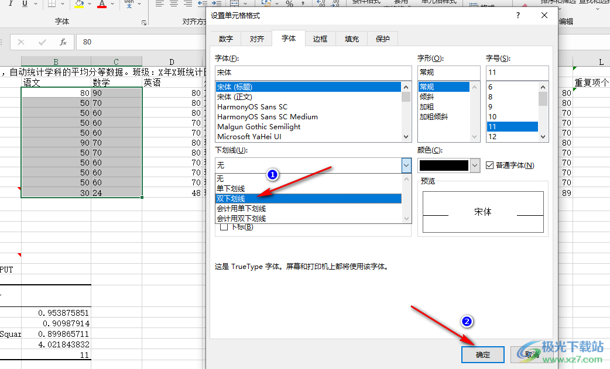Switch to the 保护 tab
The width and height of the screenshot is (610, 369).
382,39
